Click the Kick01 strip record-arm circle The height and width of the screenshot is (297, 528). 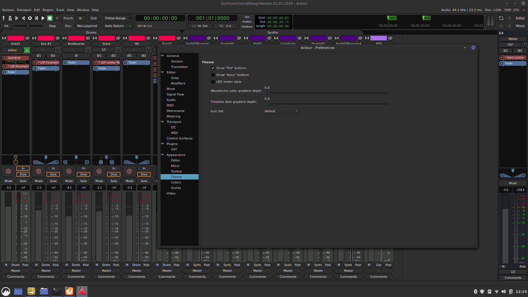pyautogui.click(x=9, y=171)
